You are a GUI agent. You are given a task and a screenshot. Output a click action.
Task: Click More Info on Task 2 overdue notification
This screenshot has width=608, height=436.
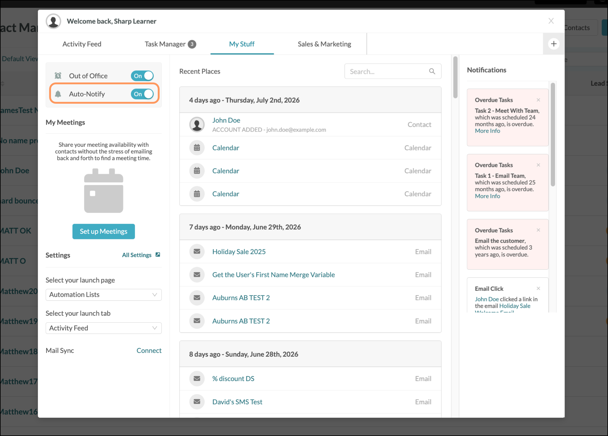(x=487, y=131)
